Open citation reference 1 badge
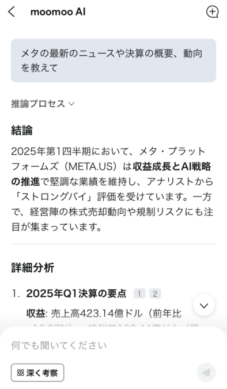Viewport: 227px width, 389px height. pos(139,294)
